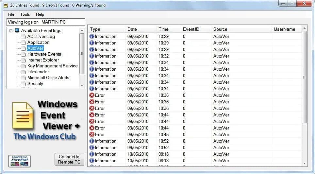Click the document icon next to Security

(x=24, y=83)
